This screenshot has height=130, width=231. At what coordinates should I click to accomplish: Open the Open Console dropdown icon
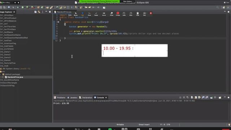(220, 97)
